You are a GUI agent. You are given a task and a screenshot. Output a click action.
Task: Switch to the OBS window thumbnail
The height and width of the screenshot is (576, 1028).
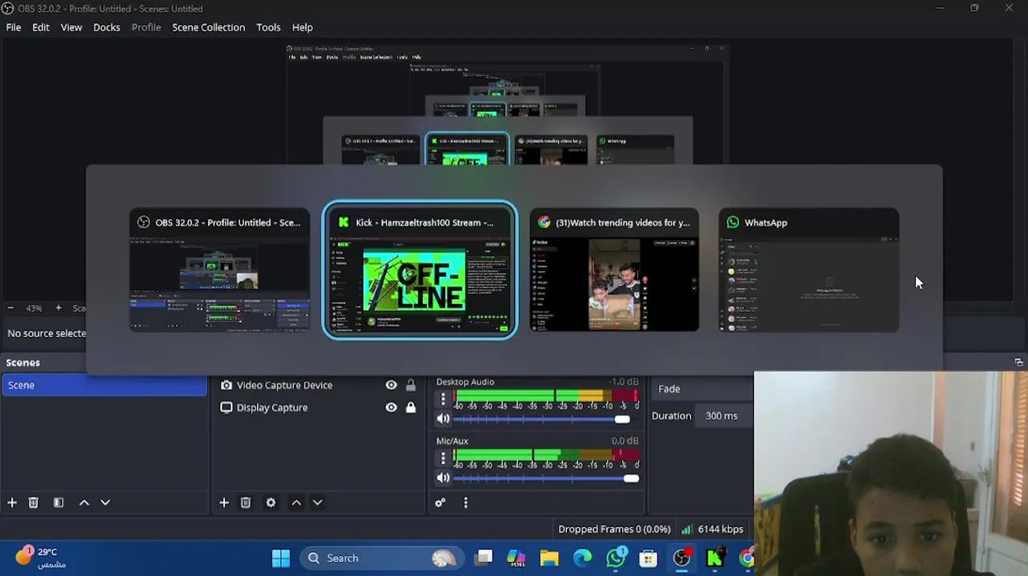tap(219, 270)
